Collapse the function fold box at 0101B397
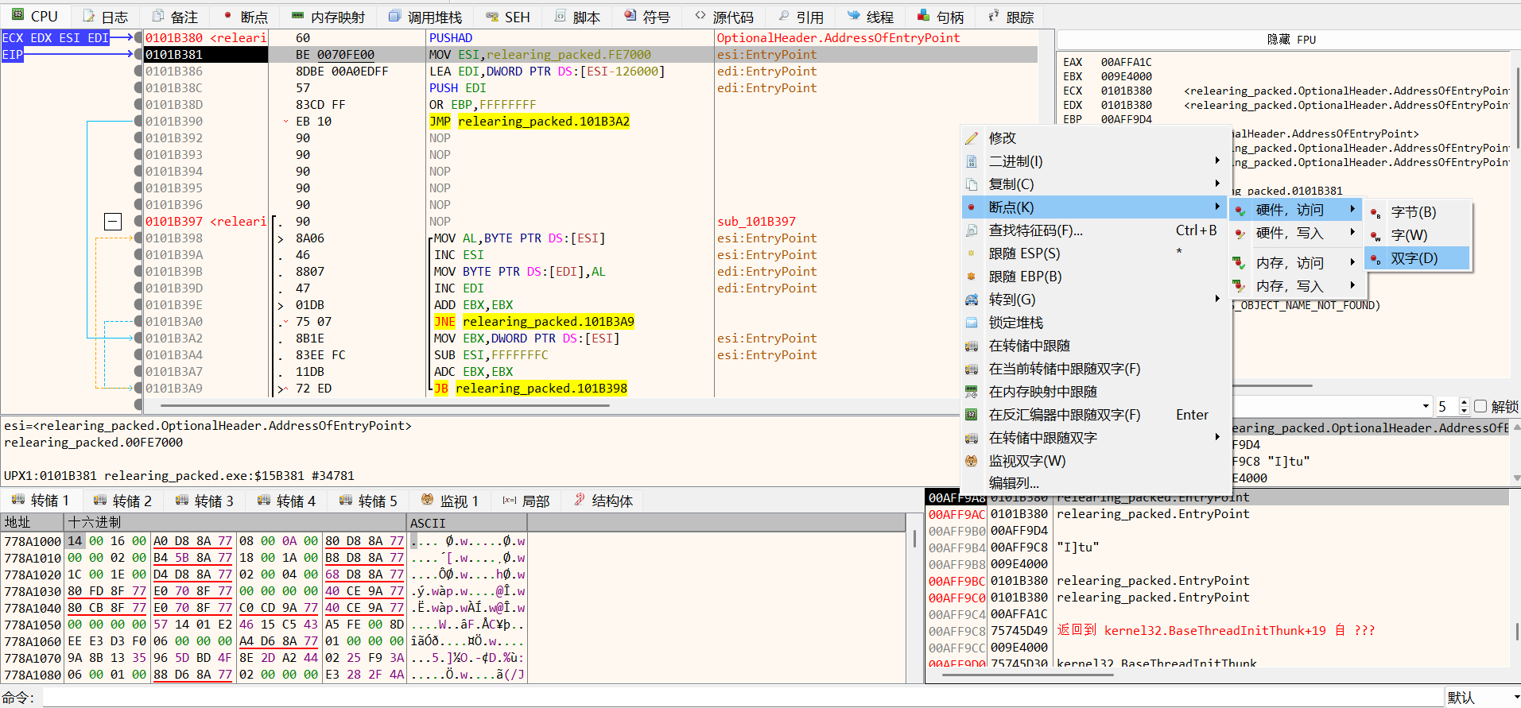This screenshot has width=1521, height=708. (113, 222)
